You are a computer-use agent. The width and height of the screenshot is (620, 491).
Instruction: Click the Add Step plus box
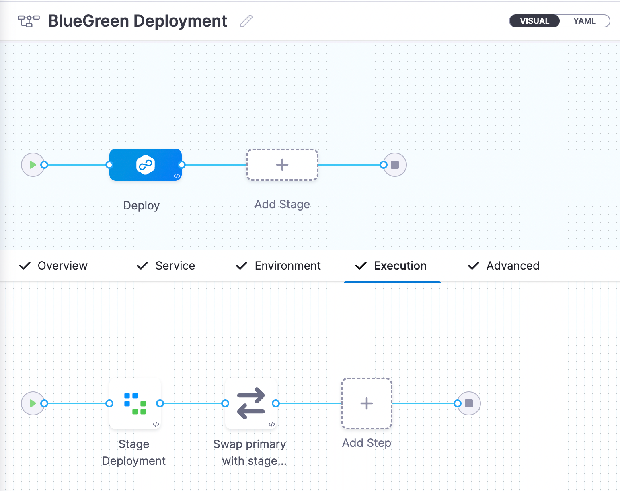pos(367,403)
